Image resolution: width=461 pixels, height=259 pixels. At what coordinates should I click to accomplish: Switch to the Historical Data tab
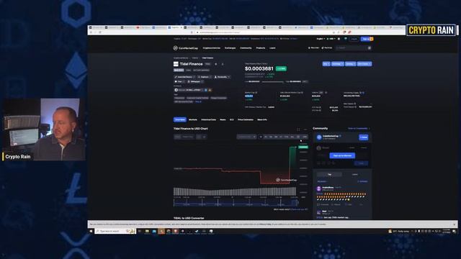pos(208,120)
